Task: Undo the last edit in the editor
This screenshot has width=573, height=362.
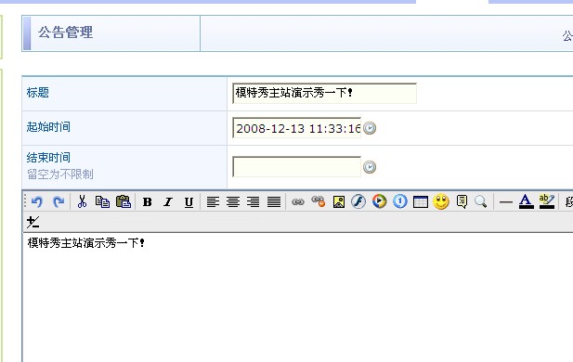Action: tap(37, 201)
